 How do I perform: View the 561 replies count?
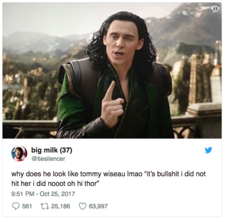(27, 206)
